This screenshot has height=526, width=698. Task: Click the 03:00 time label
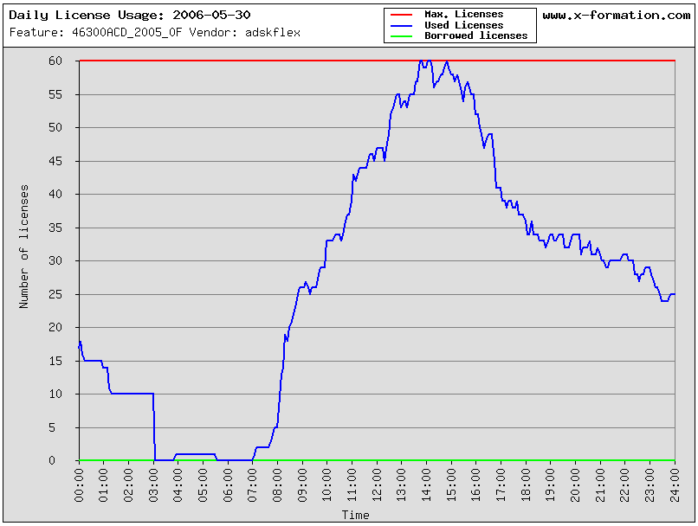tap(153, 485)
